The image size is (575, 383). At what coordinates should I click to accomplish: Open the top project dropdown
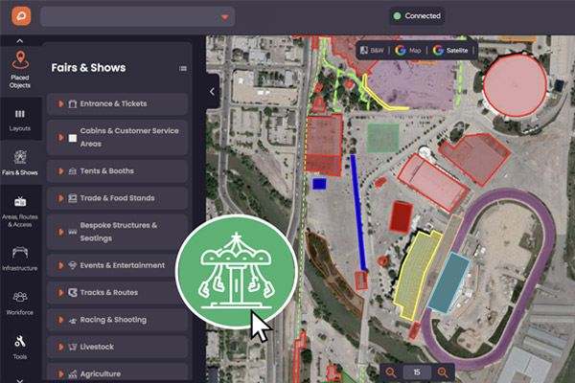[x=137, y=16]
